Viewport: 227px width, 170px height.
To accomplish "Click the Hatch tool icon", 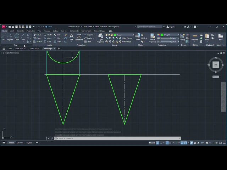I will click(28, 42).
